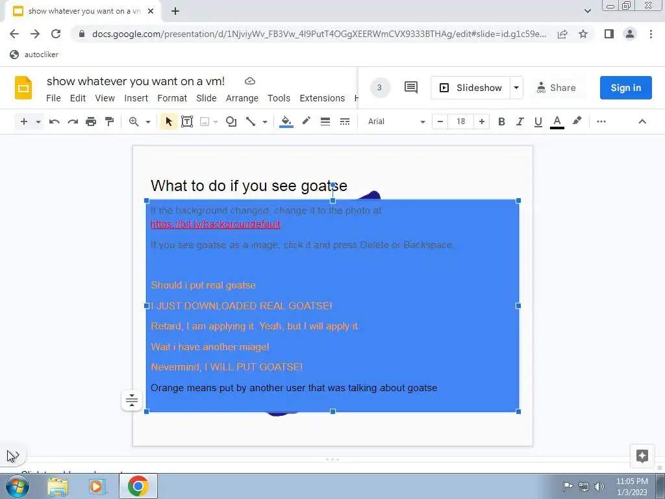Choose the select cursor tool

(168, 122)
